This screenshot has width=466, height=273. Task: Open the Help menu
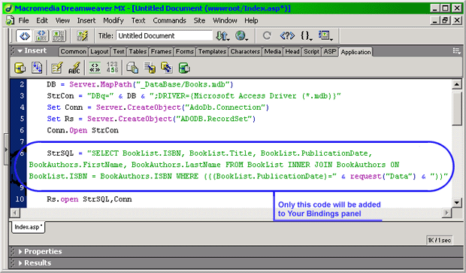[251, 20]
